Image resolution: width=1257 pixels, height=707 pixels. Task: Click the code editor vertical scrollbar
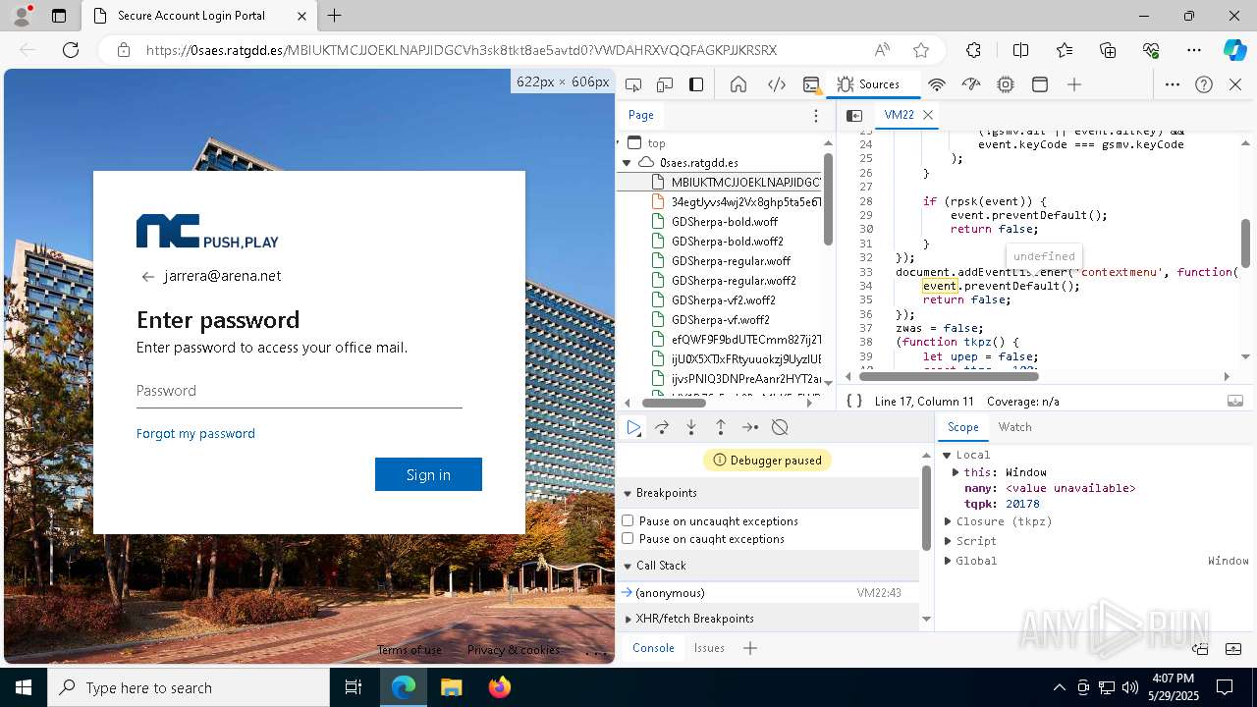point(1246,243)
